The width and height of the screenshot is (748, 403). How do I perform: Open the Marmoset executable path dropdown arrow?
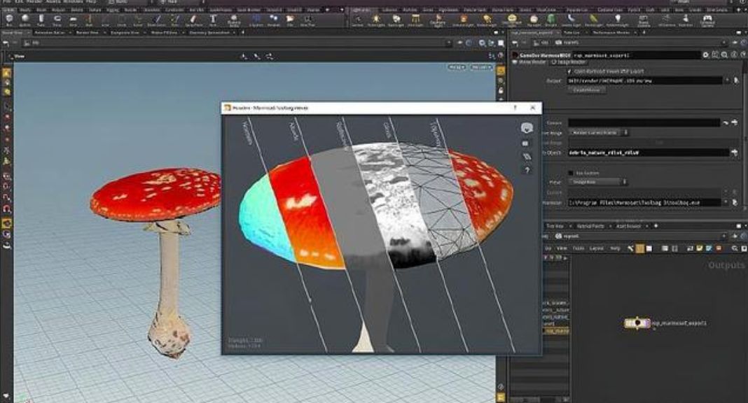point(727,202)
